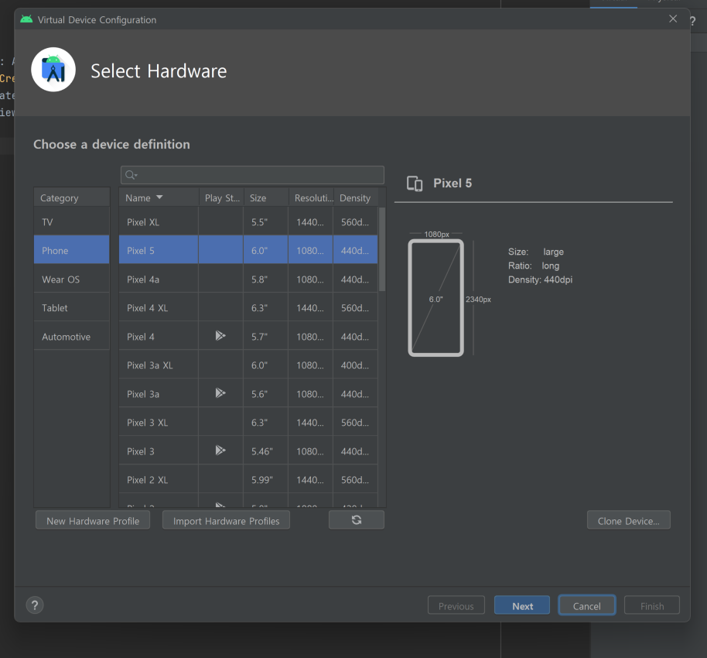Click the device icon beside Pixel 5 title
The image size is (707, 658).
(x=415, y=183)
